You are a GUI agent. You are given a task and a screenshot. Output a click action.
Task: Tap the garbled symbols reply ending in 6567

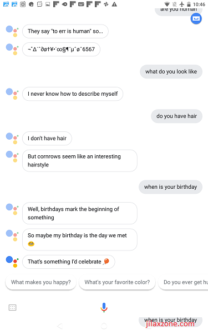[x=61, y=49]
